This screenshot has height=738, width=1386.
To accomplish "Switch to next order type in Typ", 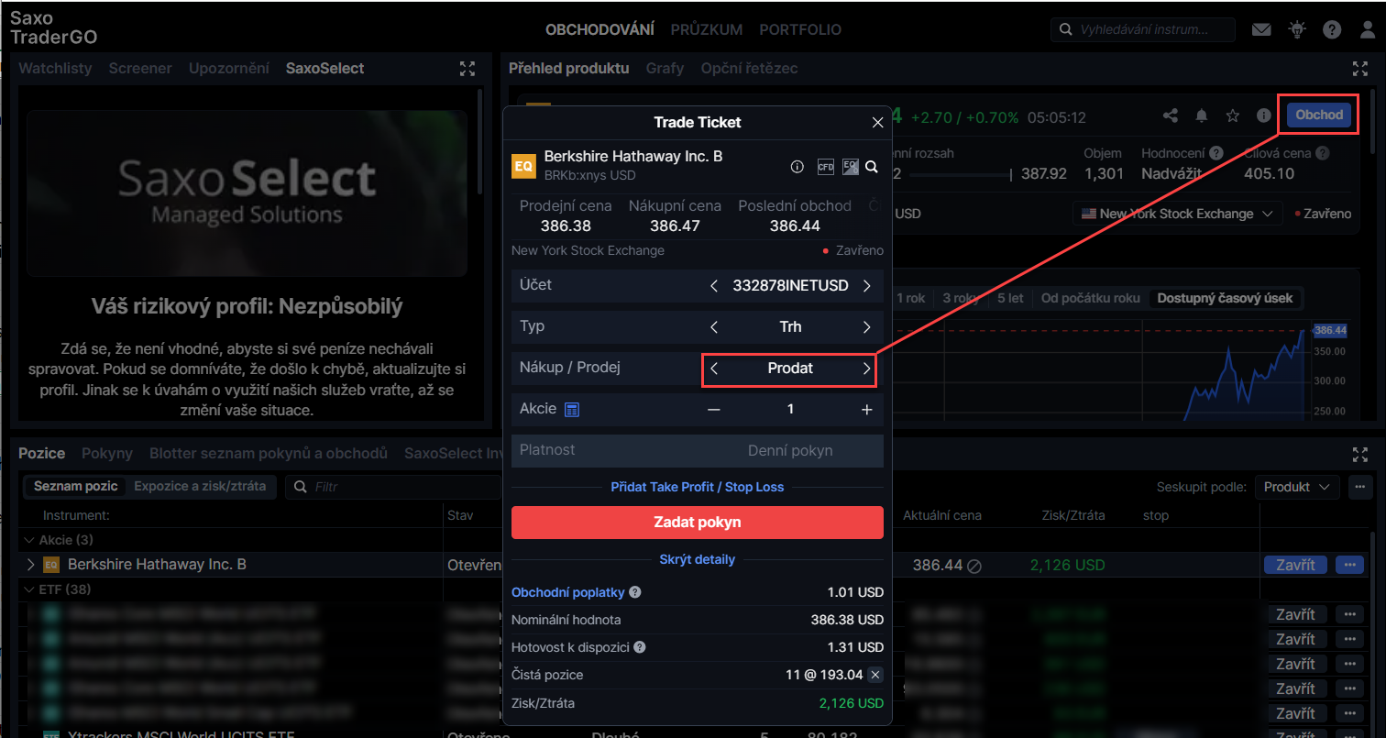I will tap(866, 327).
